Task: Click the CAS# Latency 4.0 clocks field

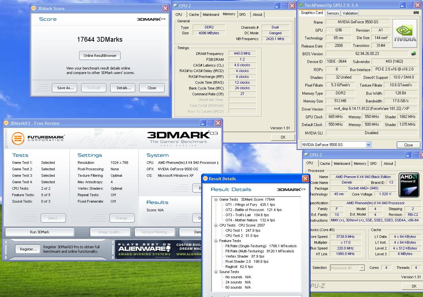Action: (x=242, y=65)
